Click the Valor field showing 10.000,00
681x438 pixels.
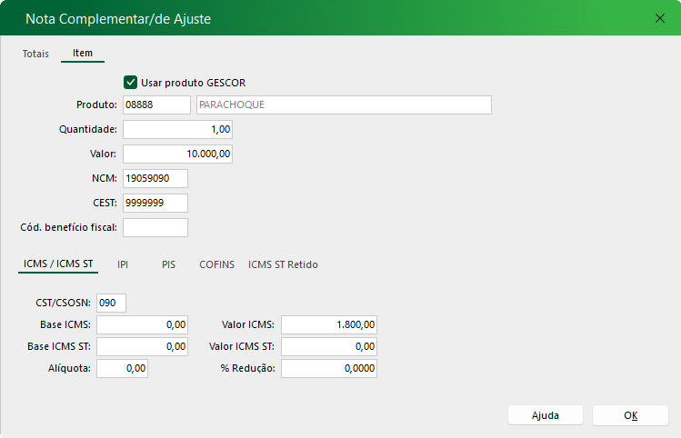point(177,154)
